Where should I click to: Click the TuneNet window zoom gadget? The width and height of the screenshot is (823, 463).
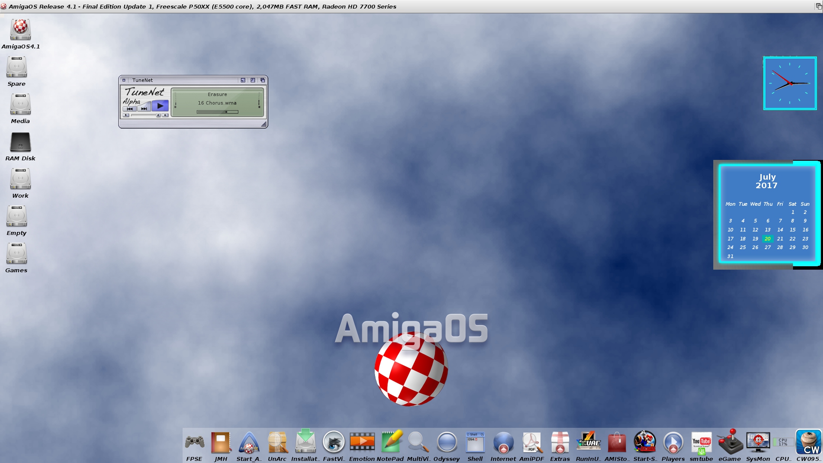click(x=253, y=80)
